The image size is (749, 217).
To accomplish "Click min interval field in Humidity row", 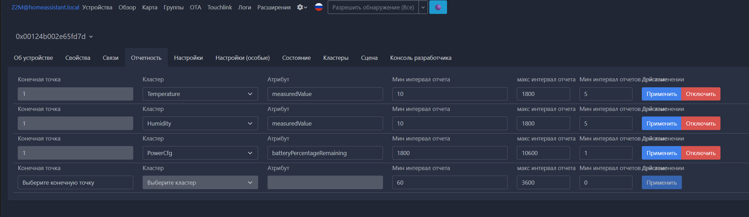I will click(x=449, y=123).
